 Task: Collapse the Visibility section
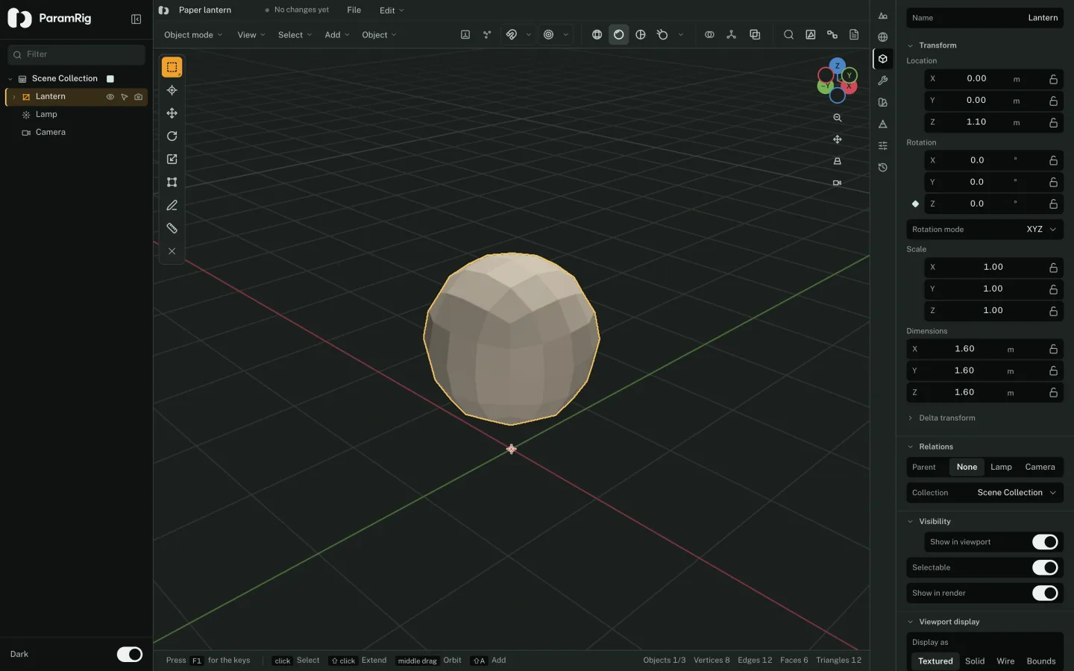[929, 522]
